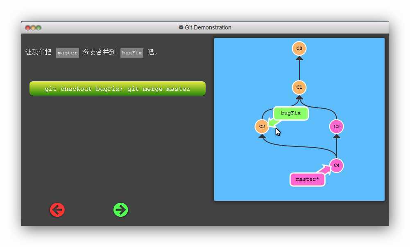Run the git checkout bugFix merge command
Screen dimensions: 410x247
coord(118,89)
